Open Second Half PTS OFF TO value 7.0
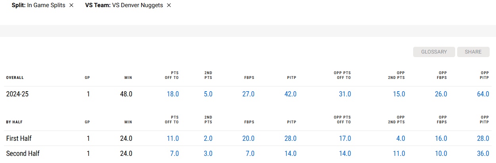 174,153
